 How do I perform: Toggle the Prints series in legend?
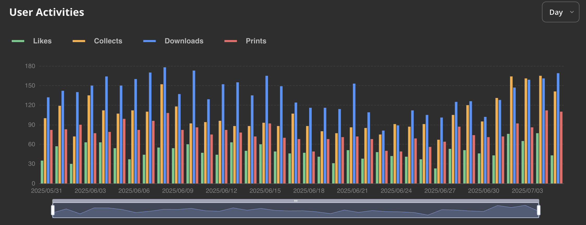pyautogui.click(x=245, y=41)
